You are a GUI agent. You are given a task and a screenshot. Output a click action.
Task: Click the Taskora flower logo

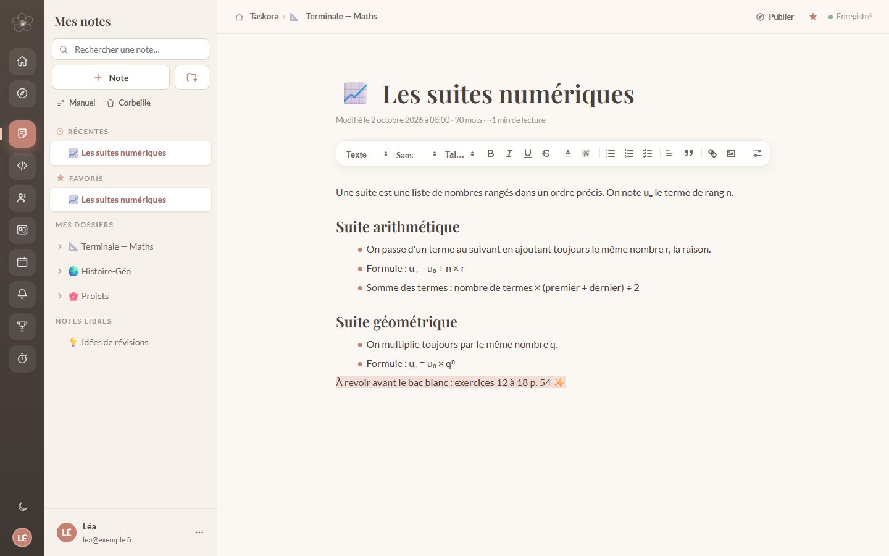tap(22, 22)
